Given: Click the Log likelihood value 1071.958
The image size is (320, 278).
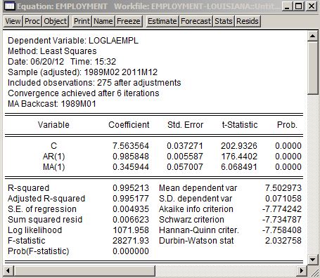Looking at the screenshot, I should tap(131, 230).
